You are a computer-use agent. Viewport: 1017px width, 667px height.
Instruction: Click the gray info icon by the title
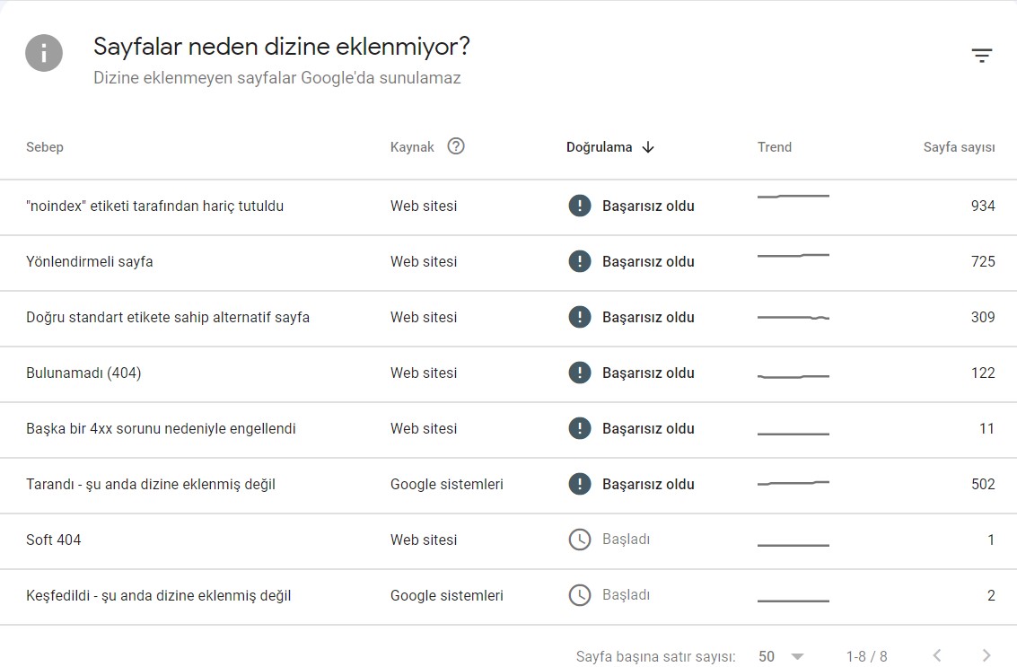(44, 53)
